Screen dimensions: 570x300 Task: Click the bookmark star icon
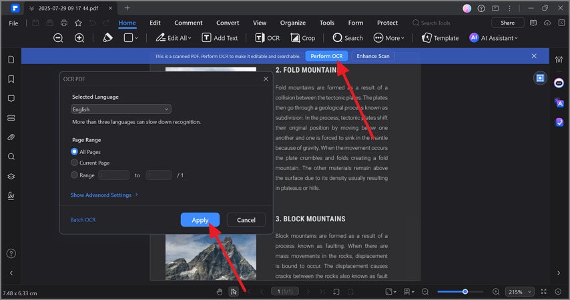click(78, 23)
